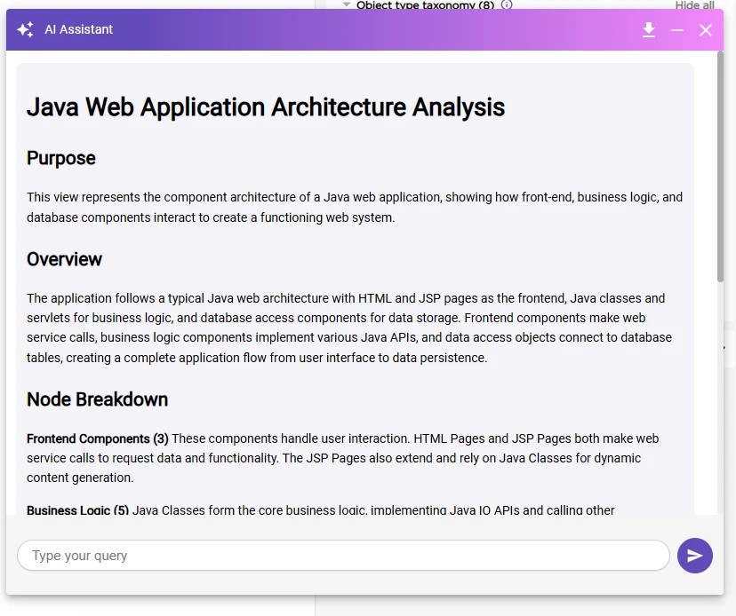Click the Node Breakdown heading
736x616 pixels.
pyautogui.click(x=97, y=399)
